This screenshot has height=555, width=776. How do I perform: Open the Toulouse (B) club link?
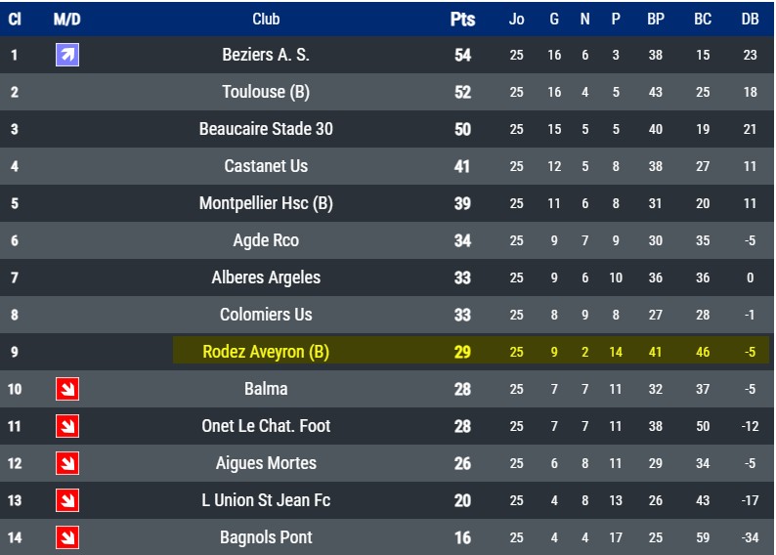[x=266, y=92]
